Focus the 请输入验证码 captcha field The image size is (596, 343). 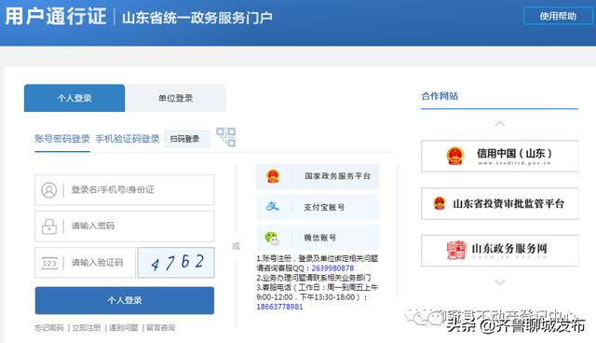click(x=85, y=263)
